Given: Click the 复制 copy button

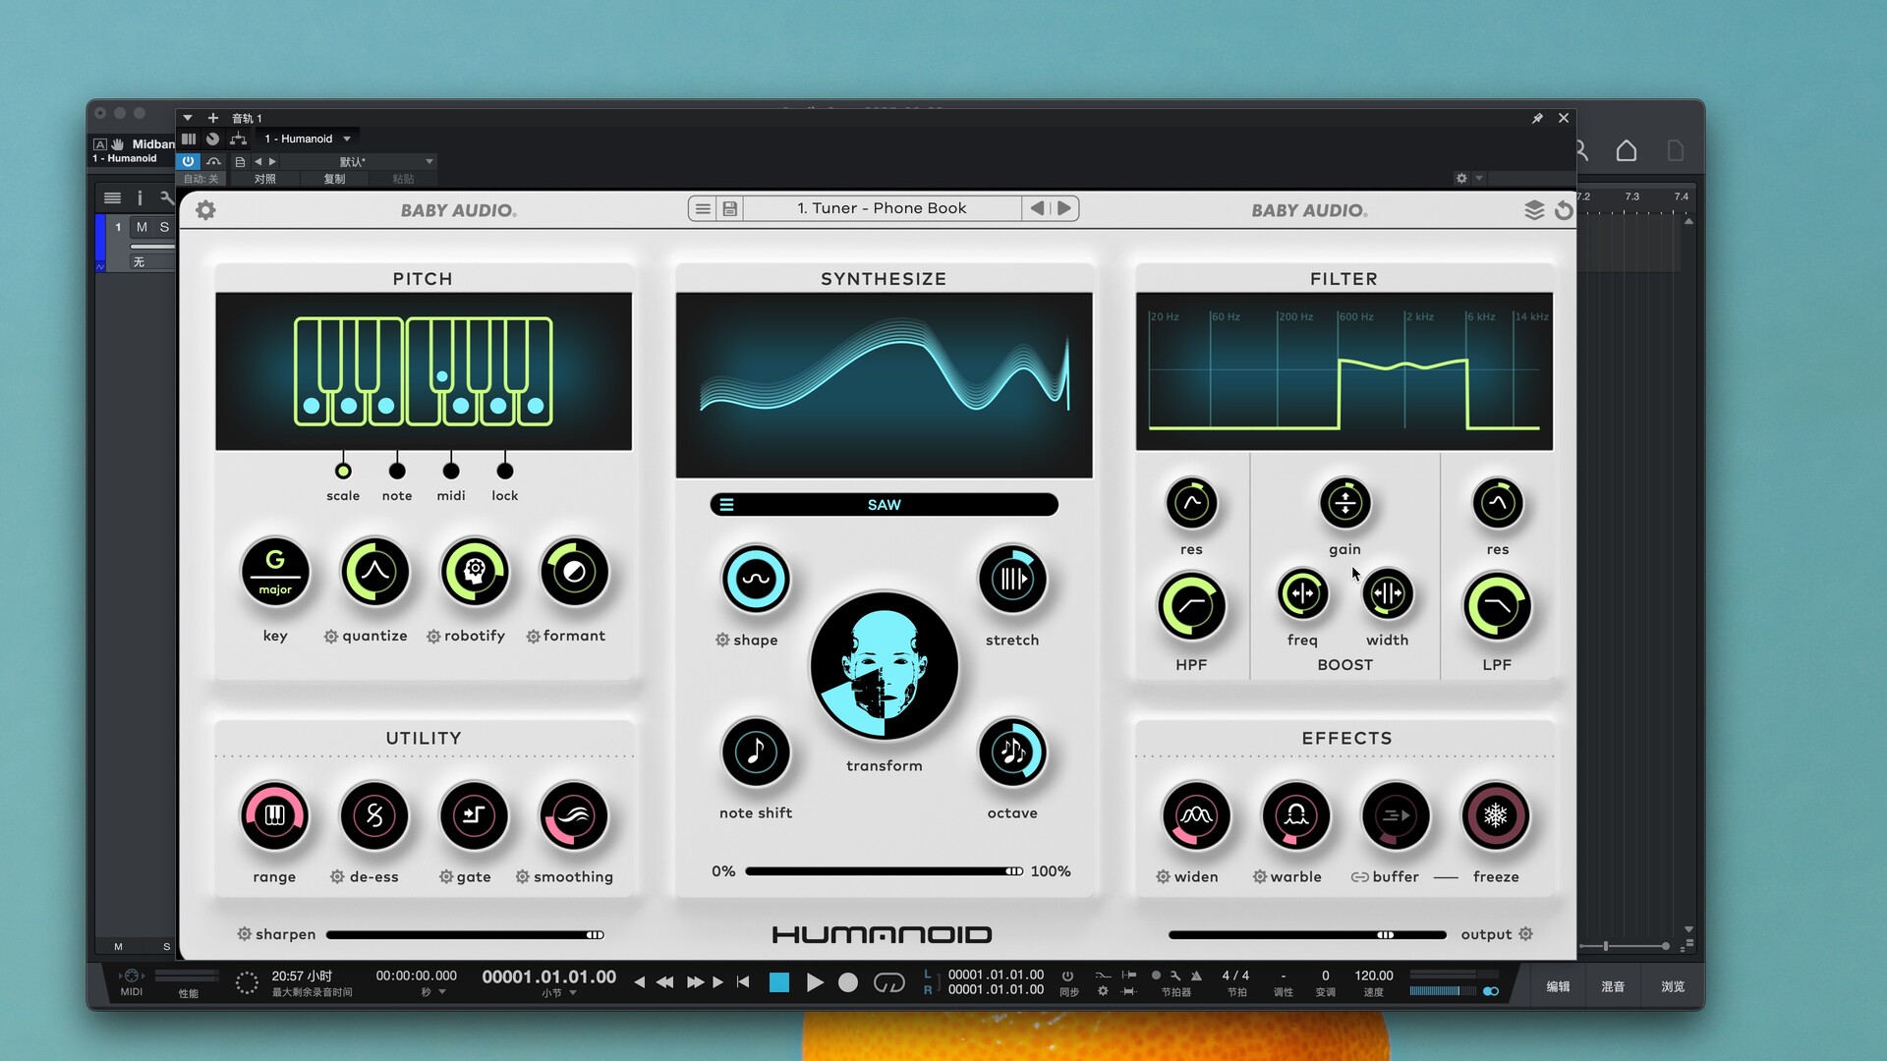Looking at the screenshot, I should point(335,179).
